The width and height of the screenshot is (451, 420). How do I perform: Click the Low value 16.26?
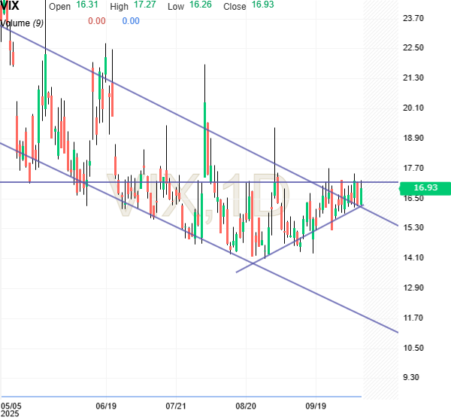point(203,7)
